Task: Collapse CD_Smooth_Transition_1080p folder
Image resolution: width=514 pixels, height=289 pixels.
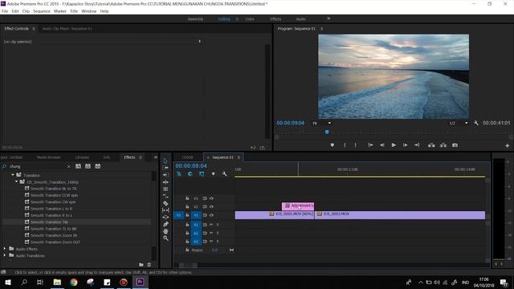Action: click(16, 181)
